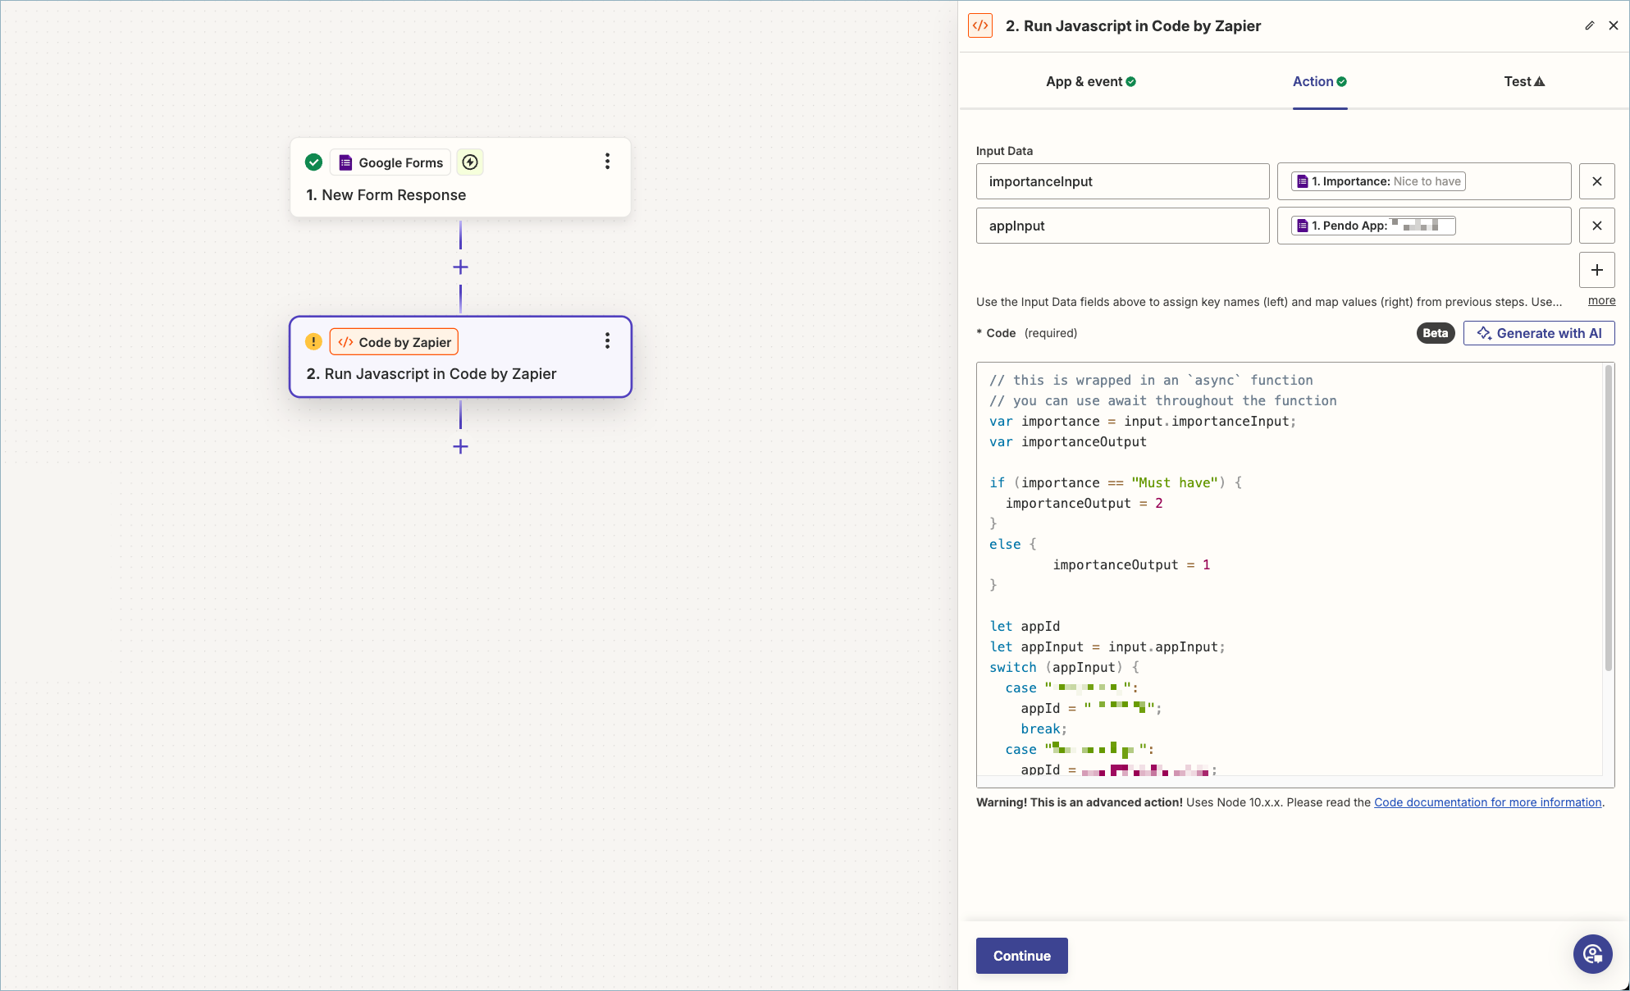
Task: Click the appInput key name field
Action: pyautogui.click(x=1122, y=226)
